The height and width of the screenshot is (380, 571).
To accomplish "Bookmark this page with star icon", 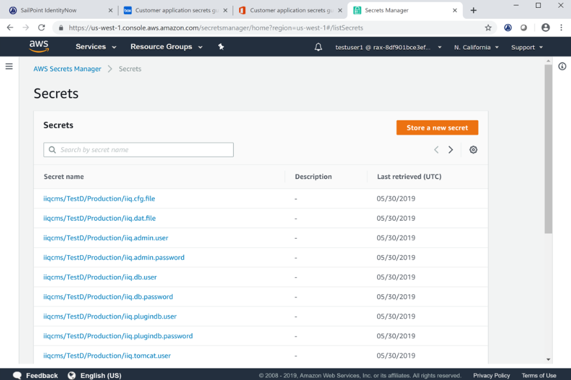I will point(488,28).
